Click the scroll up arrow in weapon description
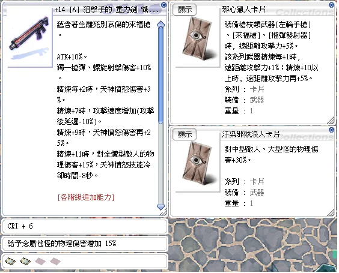The image size is (339, 273). [160, 24]
